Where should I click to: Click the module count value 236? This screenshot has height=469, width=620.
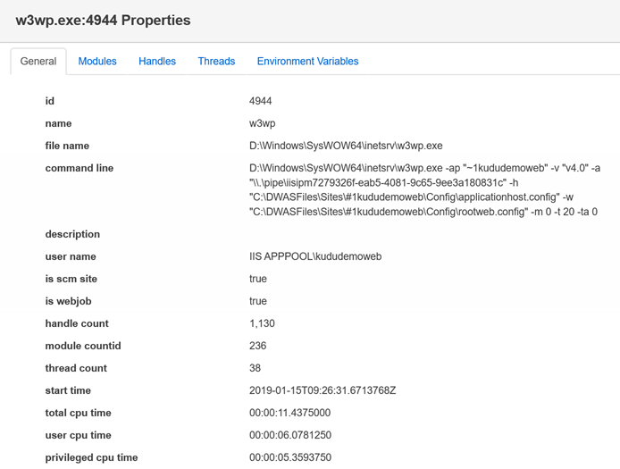tap(258, 346)
